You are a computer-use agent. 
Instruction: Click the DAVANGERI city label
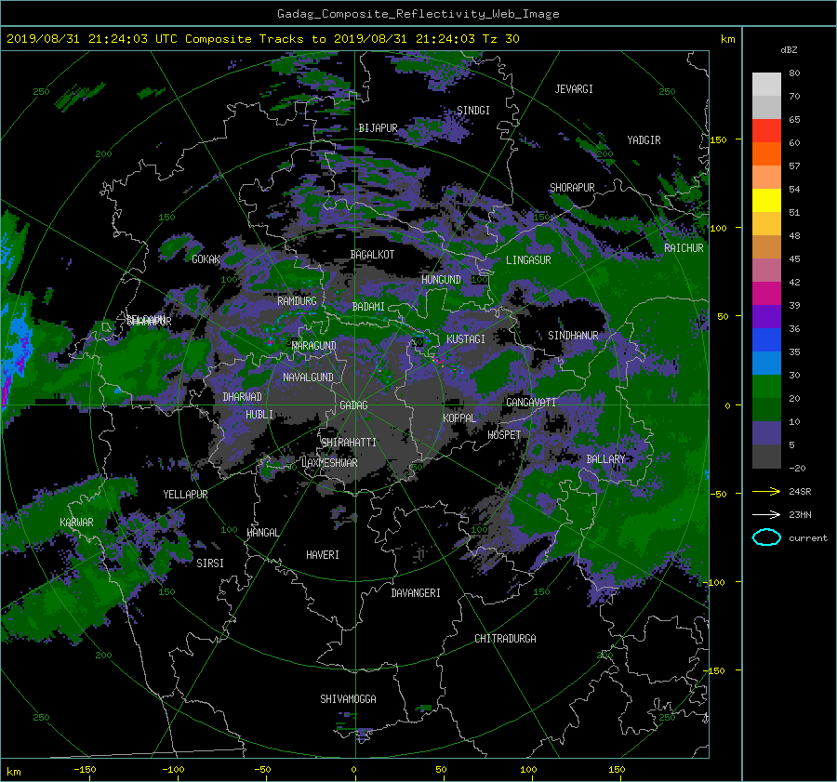(416, 593)
